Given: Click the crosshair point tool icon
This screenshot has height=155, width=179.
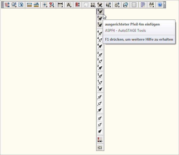Looking at the screenshot, I should 45,5.
